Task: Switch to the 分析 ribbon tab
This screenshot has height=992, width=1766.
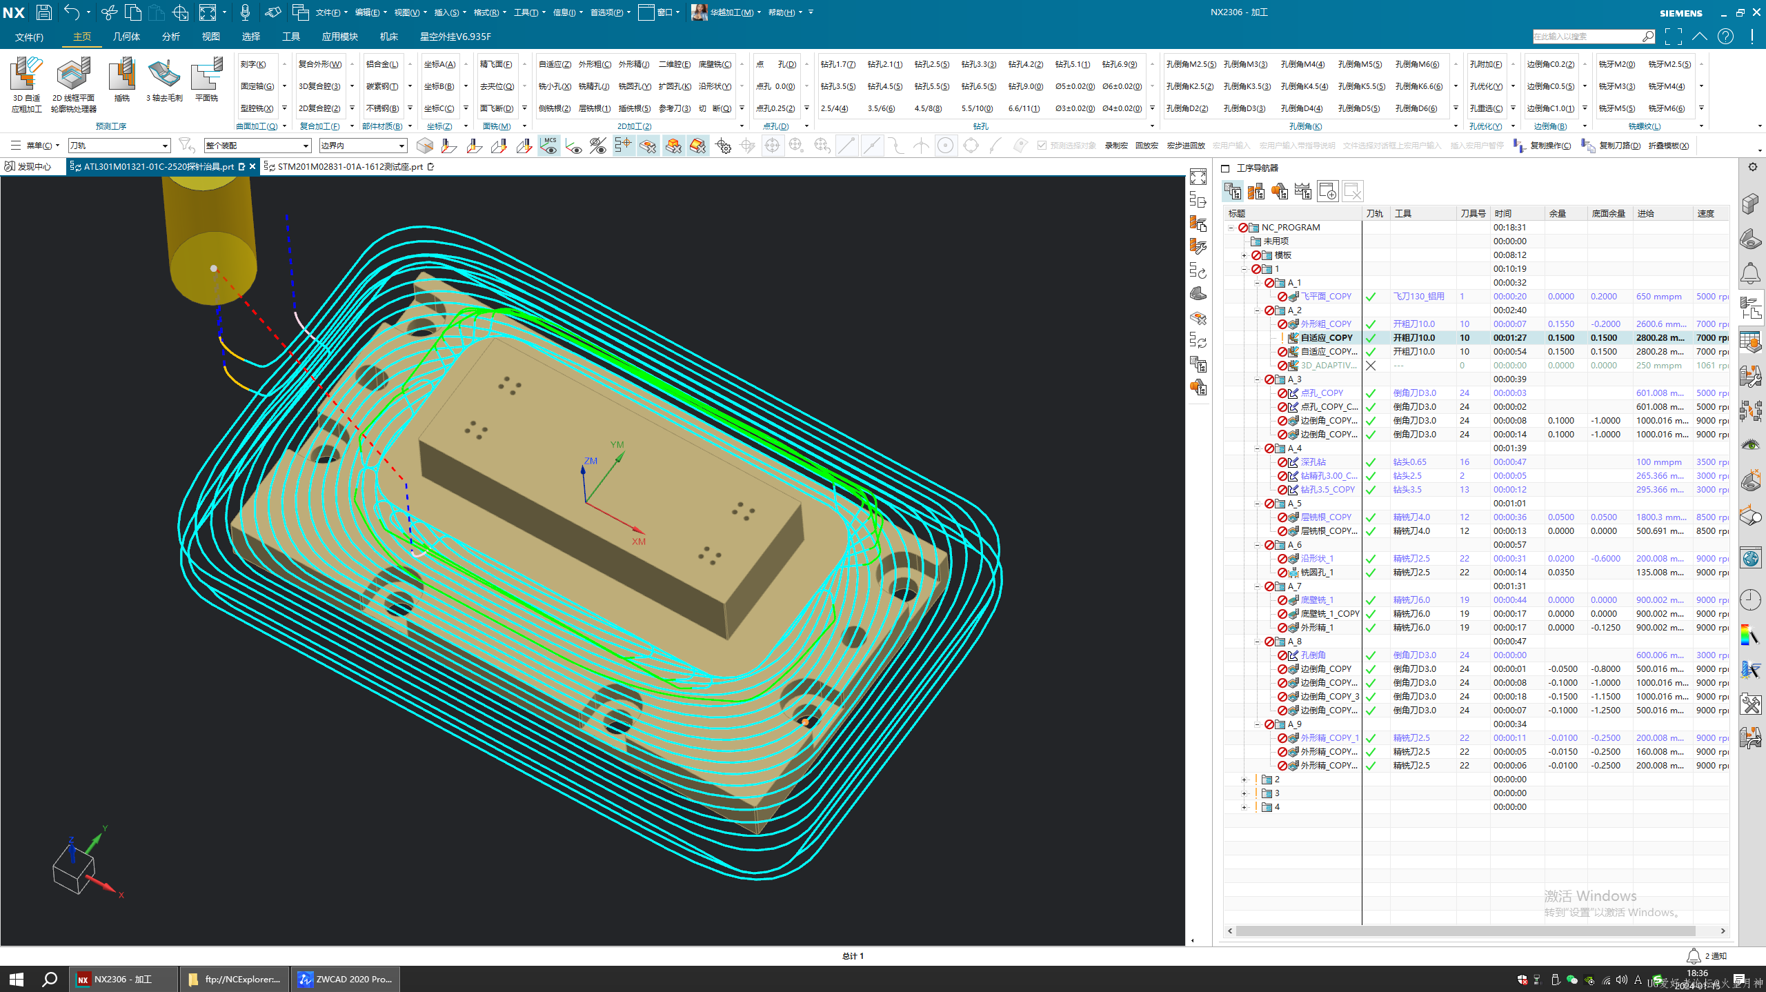Action: (170, 37)
